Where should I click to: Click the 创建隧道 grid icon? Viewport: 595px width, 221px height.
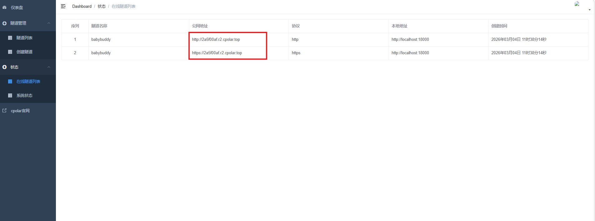[x=10, y=52]
